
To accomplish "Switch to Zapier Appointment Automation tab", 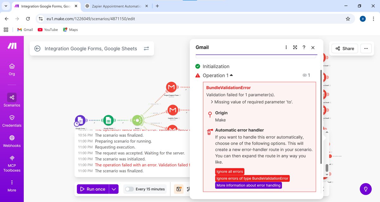I will coord(116,6).
